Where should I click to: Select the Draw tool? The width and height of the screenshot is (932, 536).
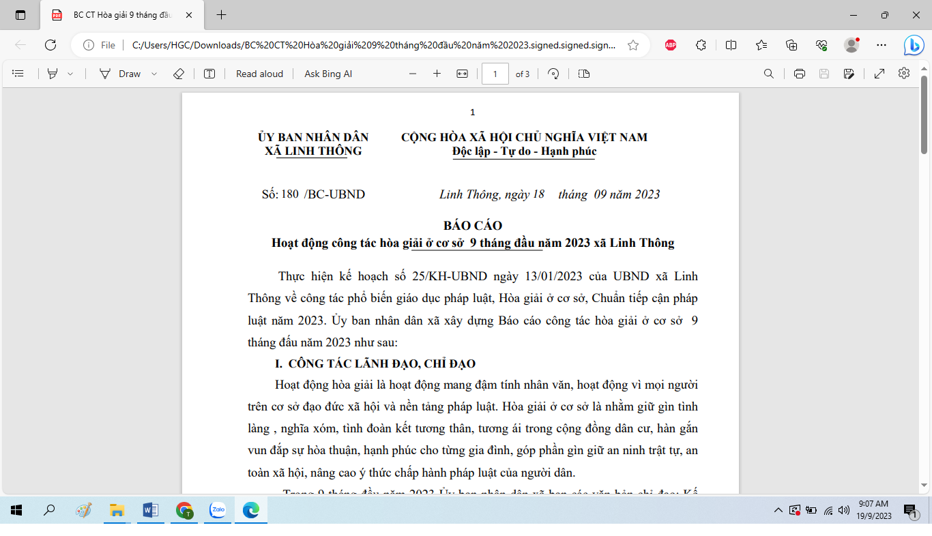pos(120,74)
